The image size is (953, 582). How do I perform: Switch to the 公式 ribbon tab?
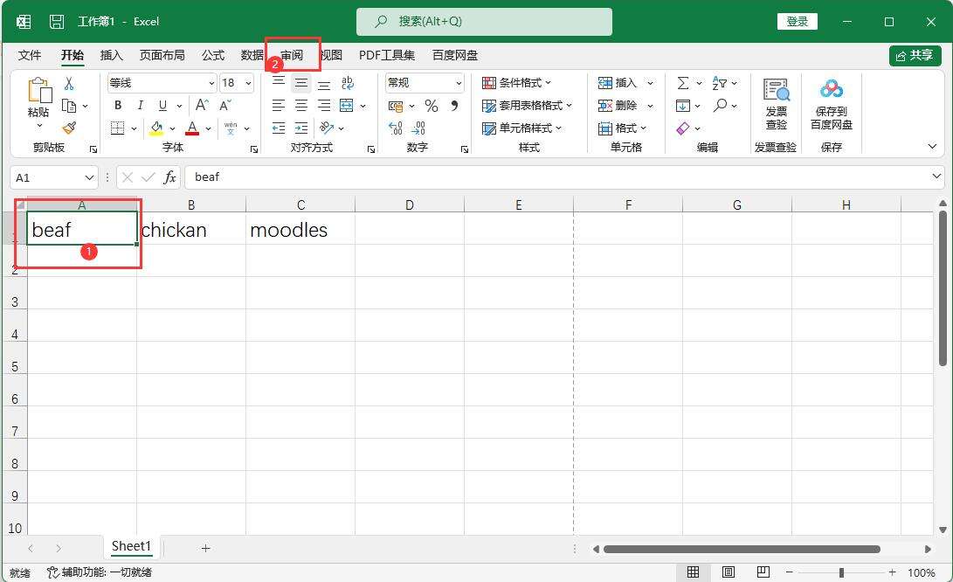click(x=213, y=55)
